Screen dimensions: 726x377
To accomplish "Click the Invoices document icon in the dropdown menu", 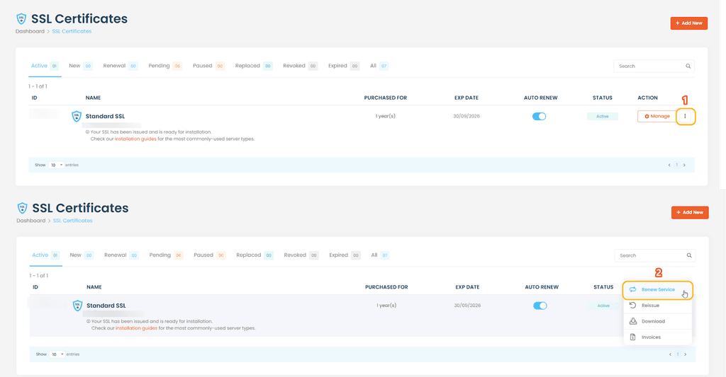I will pyautogui.click(x=633, y=337).
